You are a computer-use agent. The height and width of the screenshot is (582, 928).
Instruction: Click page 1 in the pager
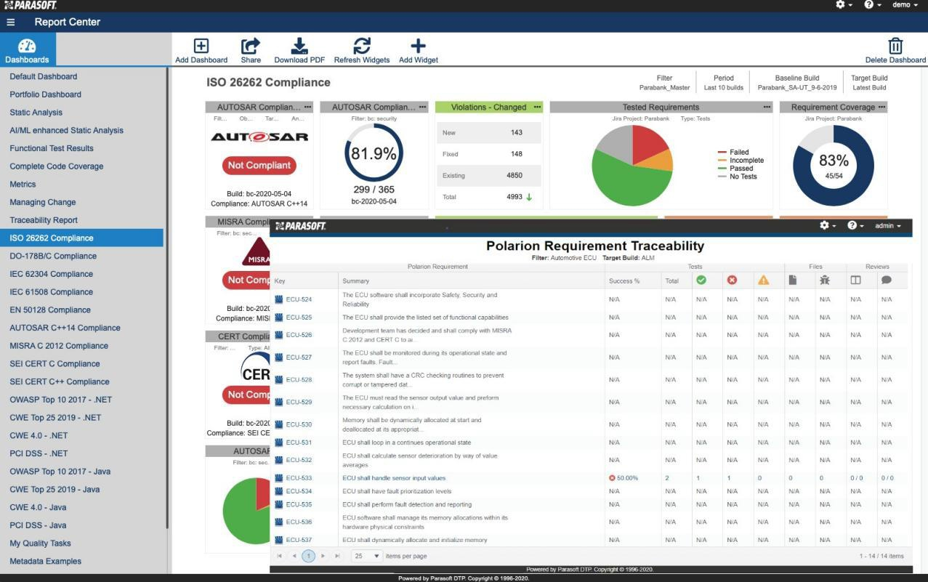tap(308, 556)
